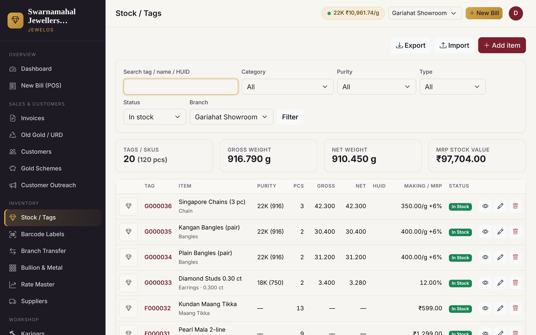Delete tag G000034 with trash icon
This screenshot has height=335, width=536.
[515, 257]
